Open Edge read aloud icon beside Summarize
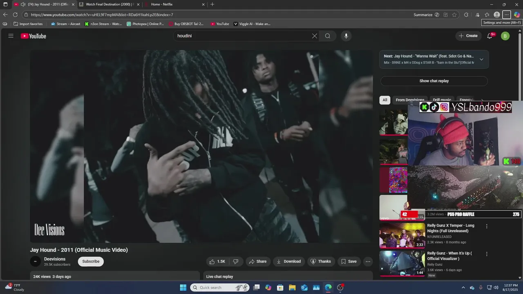 tap(437, 15)
